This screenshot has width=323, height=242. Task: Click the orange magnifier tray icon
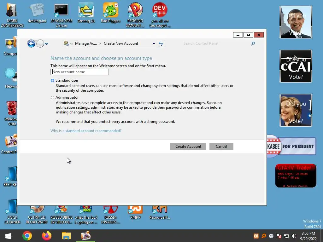click(264, 236)
